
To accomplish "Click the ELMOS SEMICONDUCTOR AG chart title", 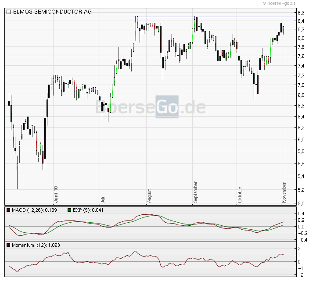I will click(x=52, y=12).
